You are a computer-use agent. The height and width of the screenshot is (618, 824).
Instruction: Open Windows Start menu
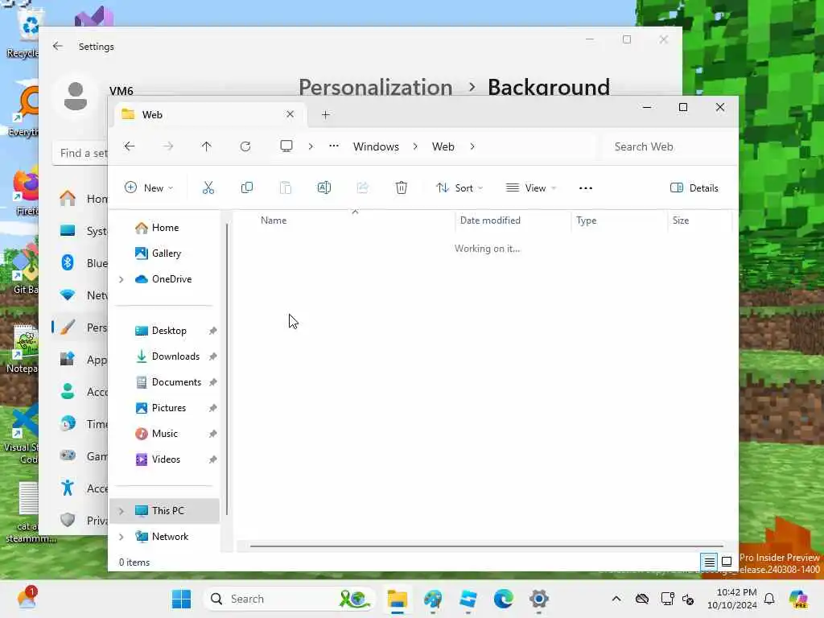tap(182, 599)
